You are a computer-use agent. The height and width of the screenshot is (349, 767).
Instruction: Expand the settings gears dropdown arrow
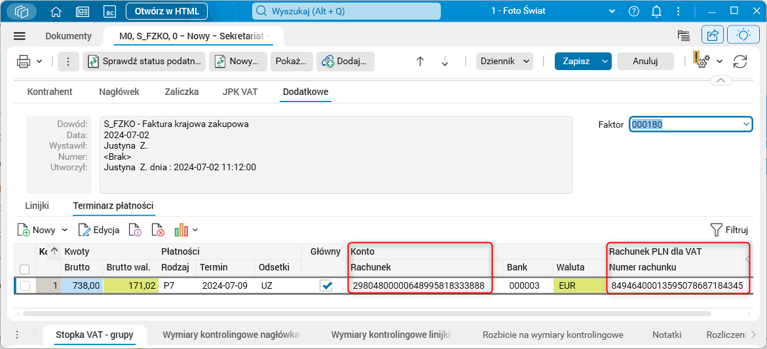[x=720, y=61]
